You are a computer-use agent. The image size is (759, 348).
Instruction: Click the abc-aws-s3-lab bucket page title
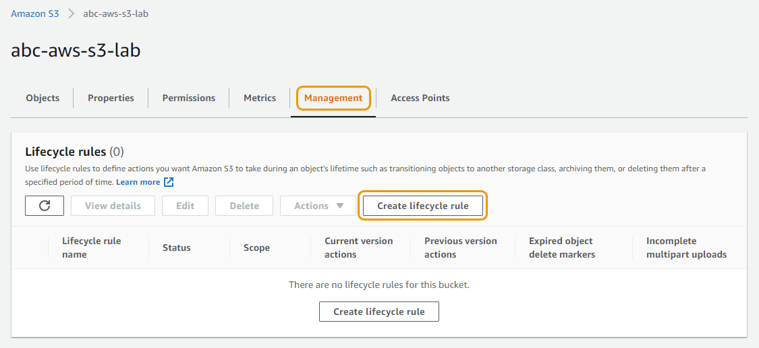point(76,50)
